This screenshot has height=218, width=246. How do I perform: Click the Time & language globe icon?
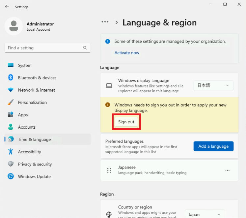[11, 139]
